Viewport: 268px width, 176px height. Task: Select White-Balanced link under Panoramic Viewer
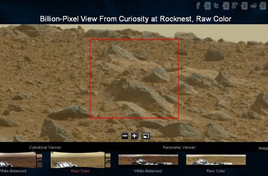point(148,171)
